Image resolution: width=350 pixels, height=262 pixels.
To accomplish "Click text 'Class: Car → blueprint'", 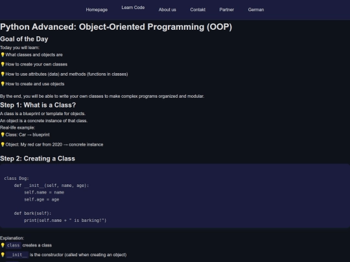I will click(27, 135).
